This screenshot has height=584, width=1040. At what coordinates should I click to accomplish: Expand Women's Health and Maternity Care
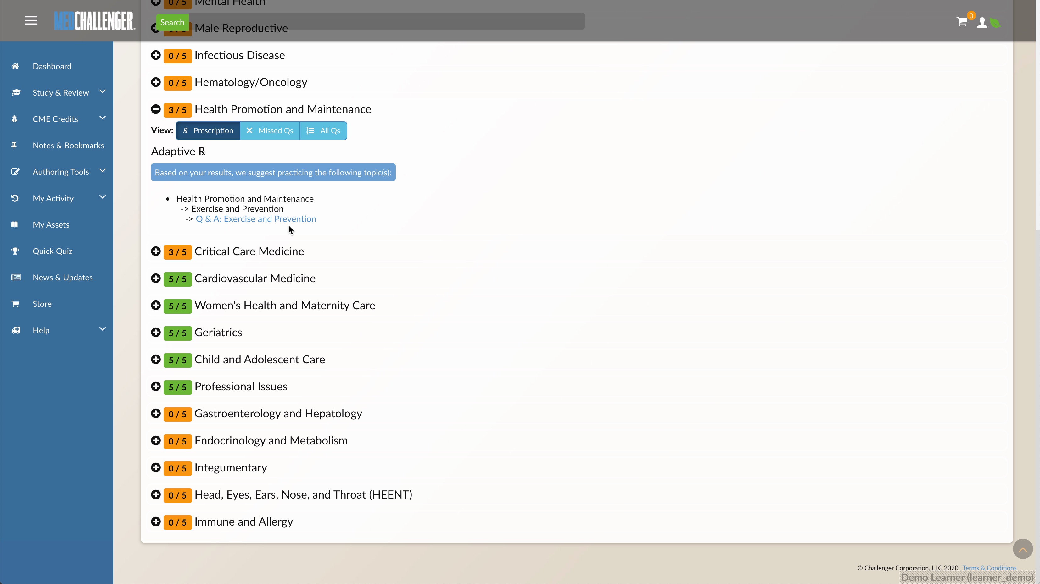[156, 305]
